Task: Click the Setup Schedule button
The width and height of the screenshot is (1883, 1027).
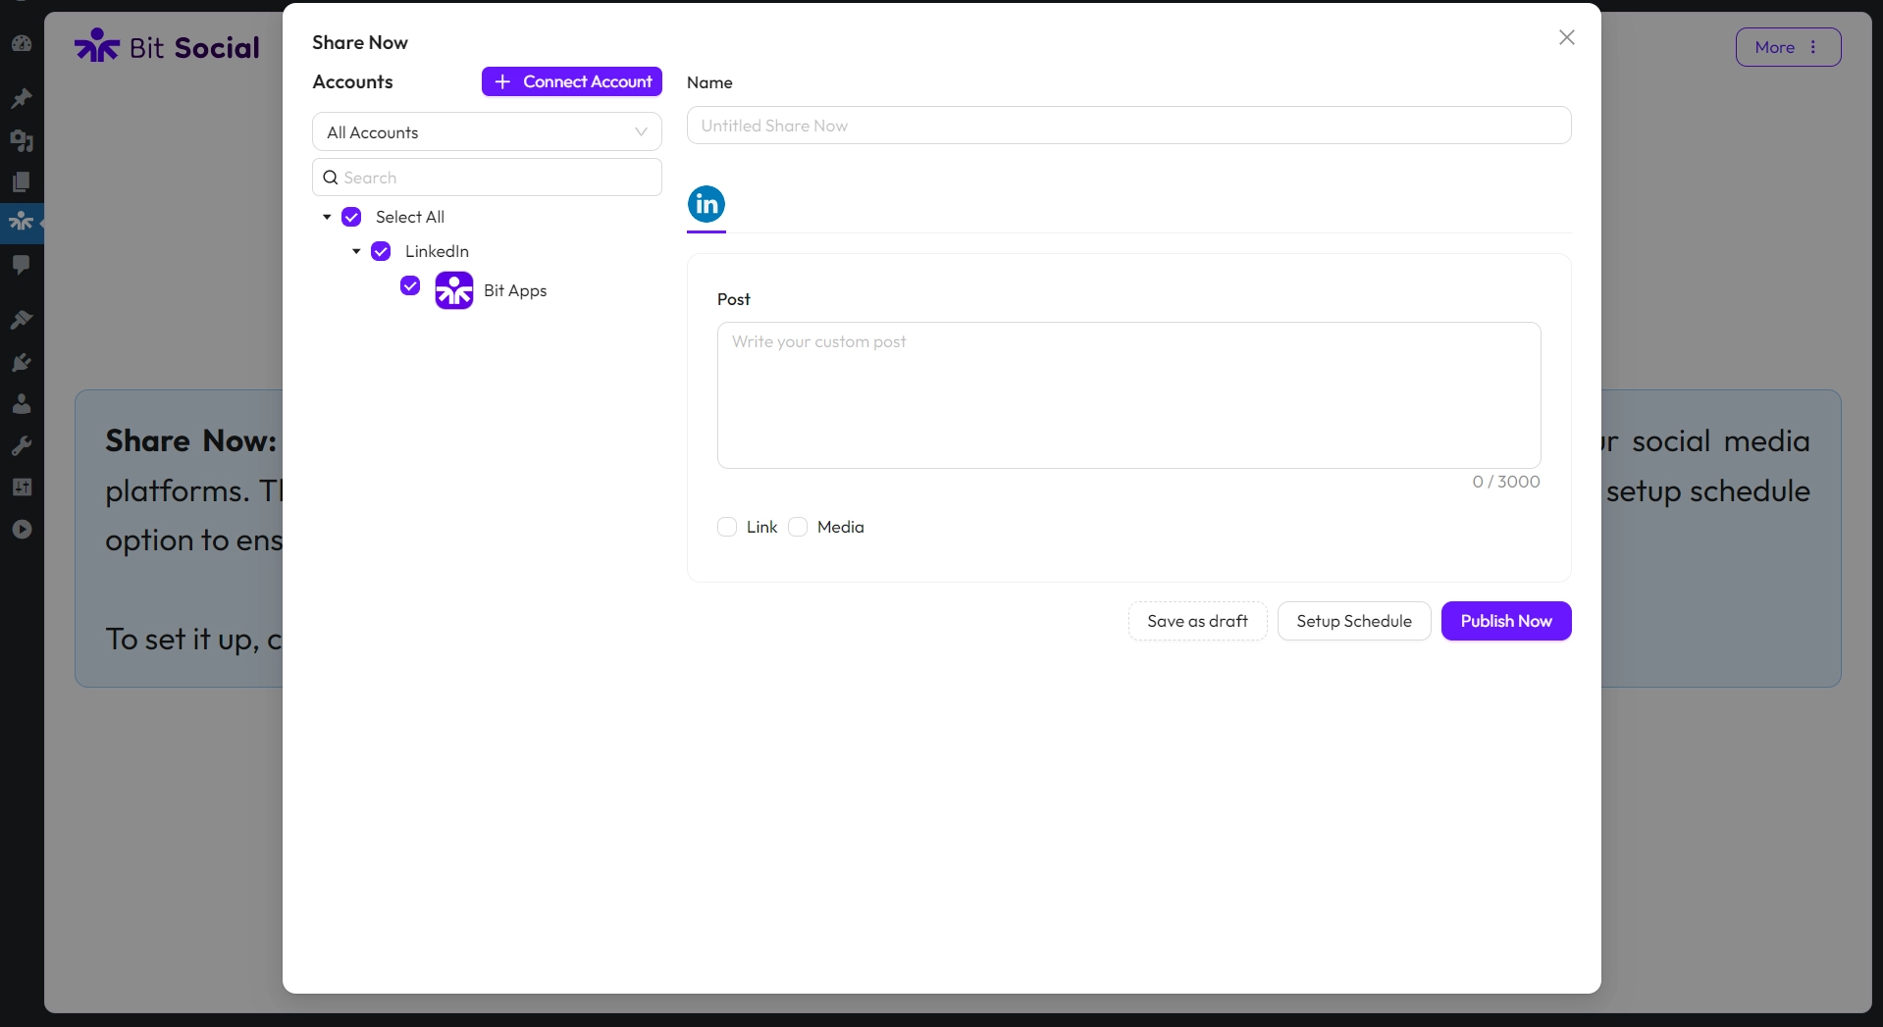Action: pos(1353,621)
